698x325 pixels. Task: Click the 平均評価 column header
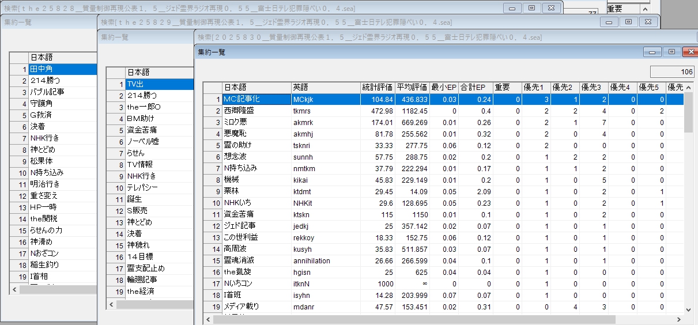[x=412, y=88]
